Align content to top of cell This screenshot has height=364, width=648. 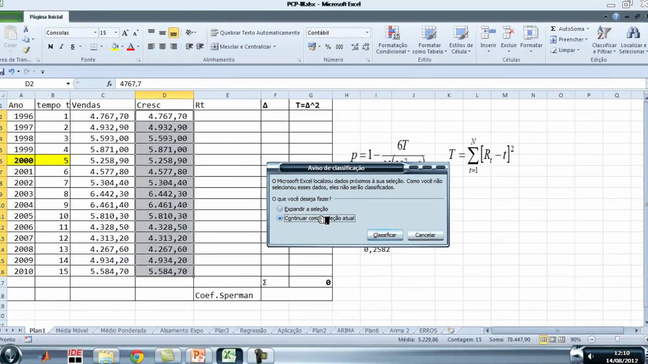(151, 33)
